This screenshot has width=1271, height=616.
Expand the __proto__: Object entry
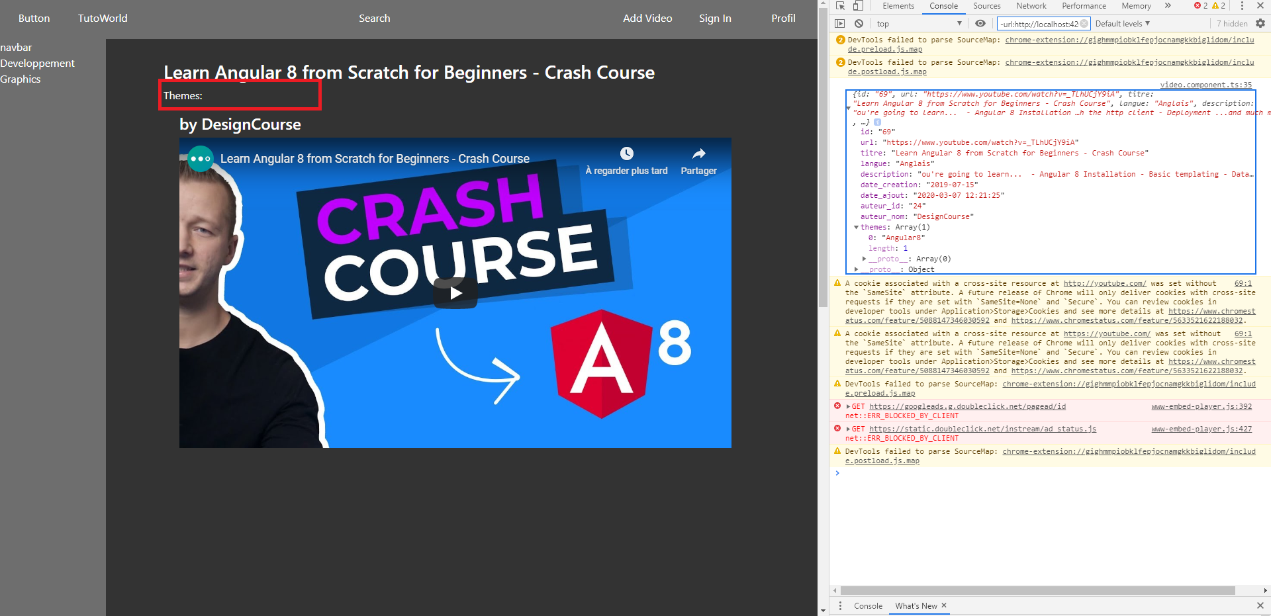coord(857,269)
